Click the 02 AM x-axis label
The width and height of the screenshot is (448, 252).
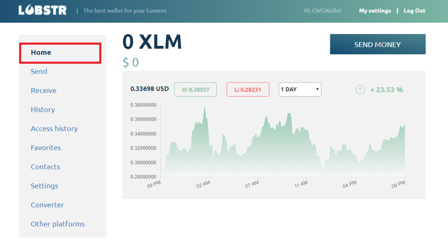tap(203, 185)
